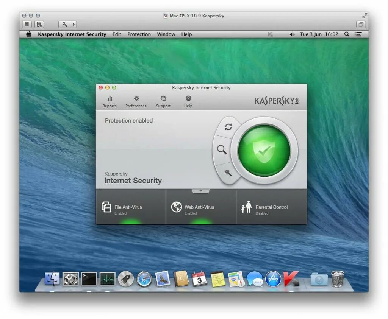Open Maps from the Dock
Image resolution: width=388 pixels, height=319 pixels.
(x=236, y=279)
